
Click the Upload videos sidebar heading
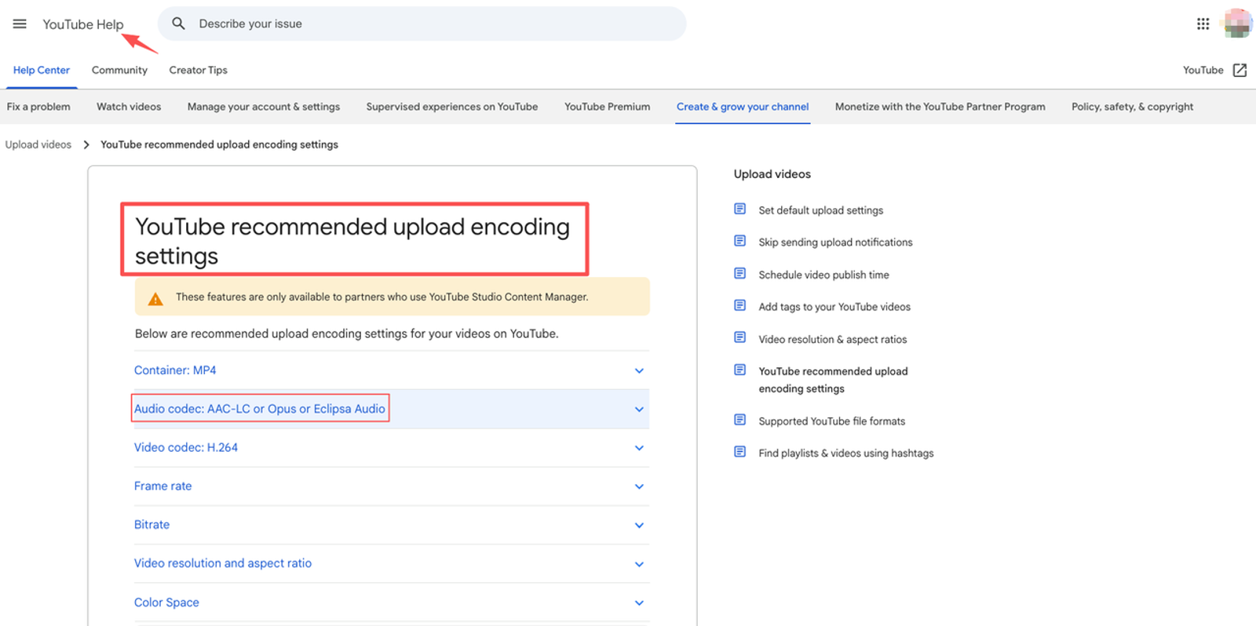coord(772,174)
